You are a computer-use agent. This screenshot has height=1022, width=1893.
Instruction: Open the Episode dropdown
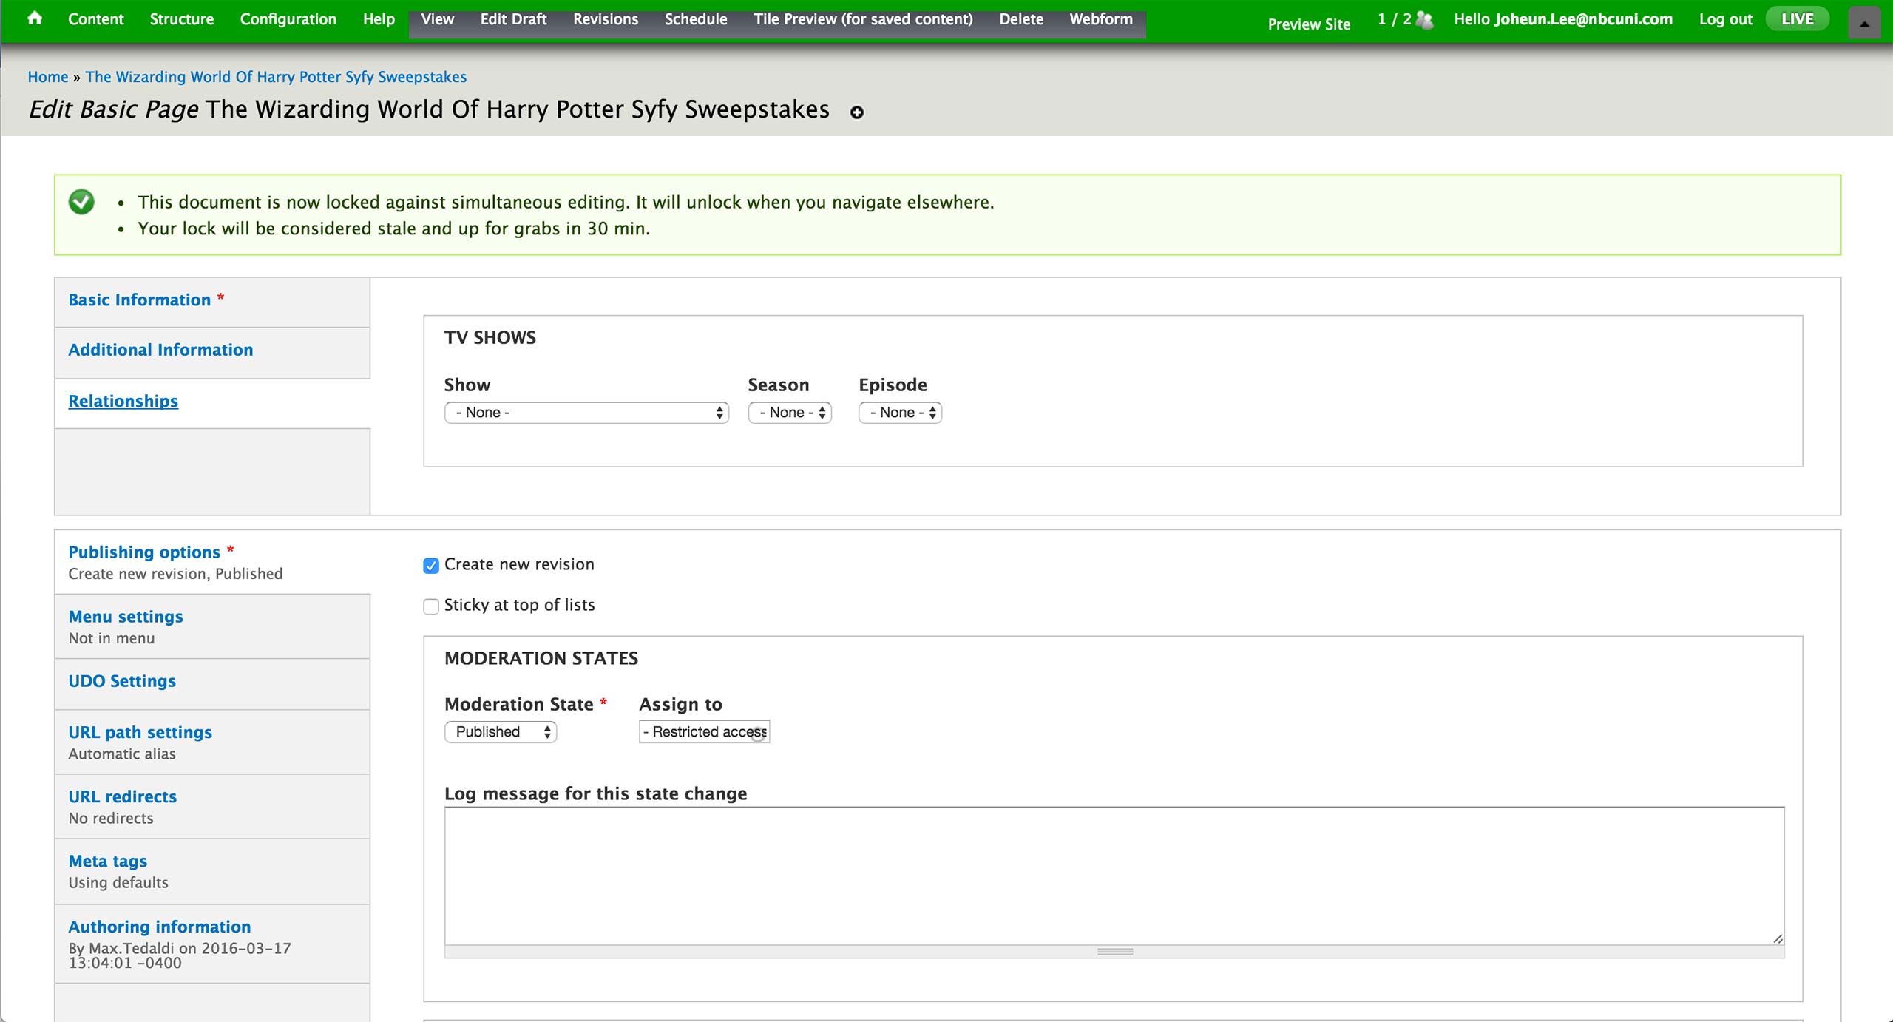tap(900, 413)
